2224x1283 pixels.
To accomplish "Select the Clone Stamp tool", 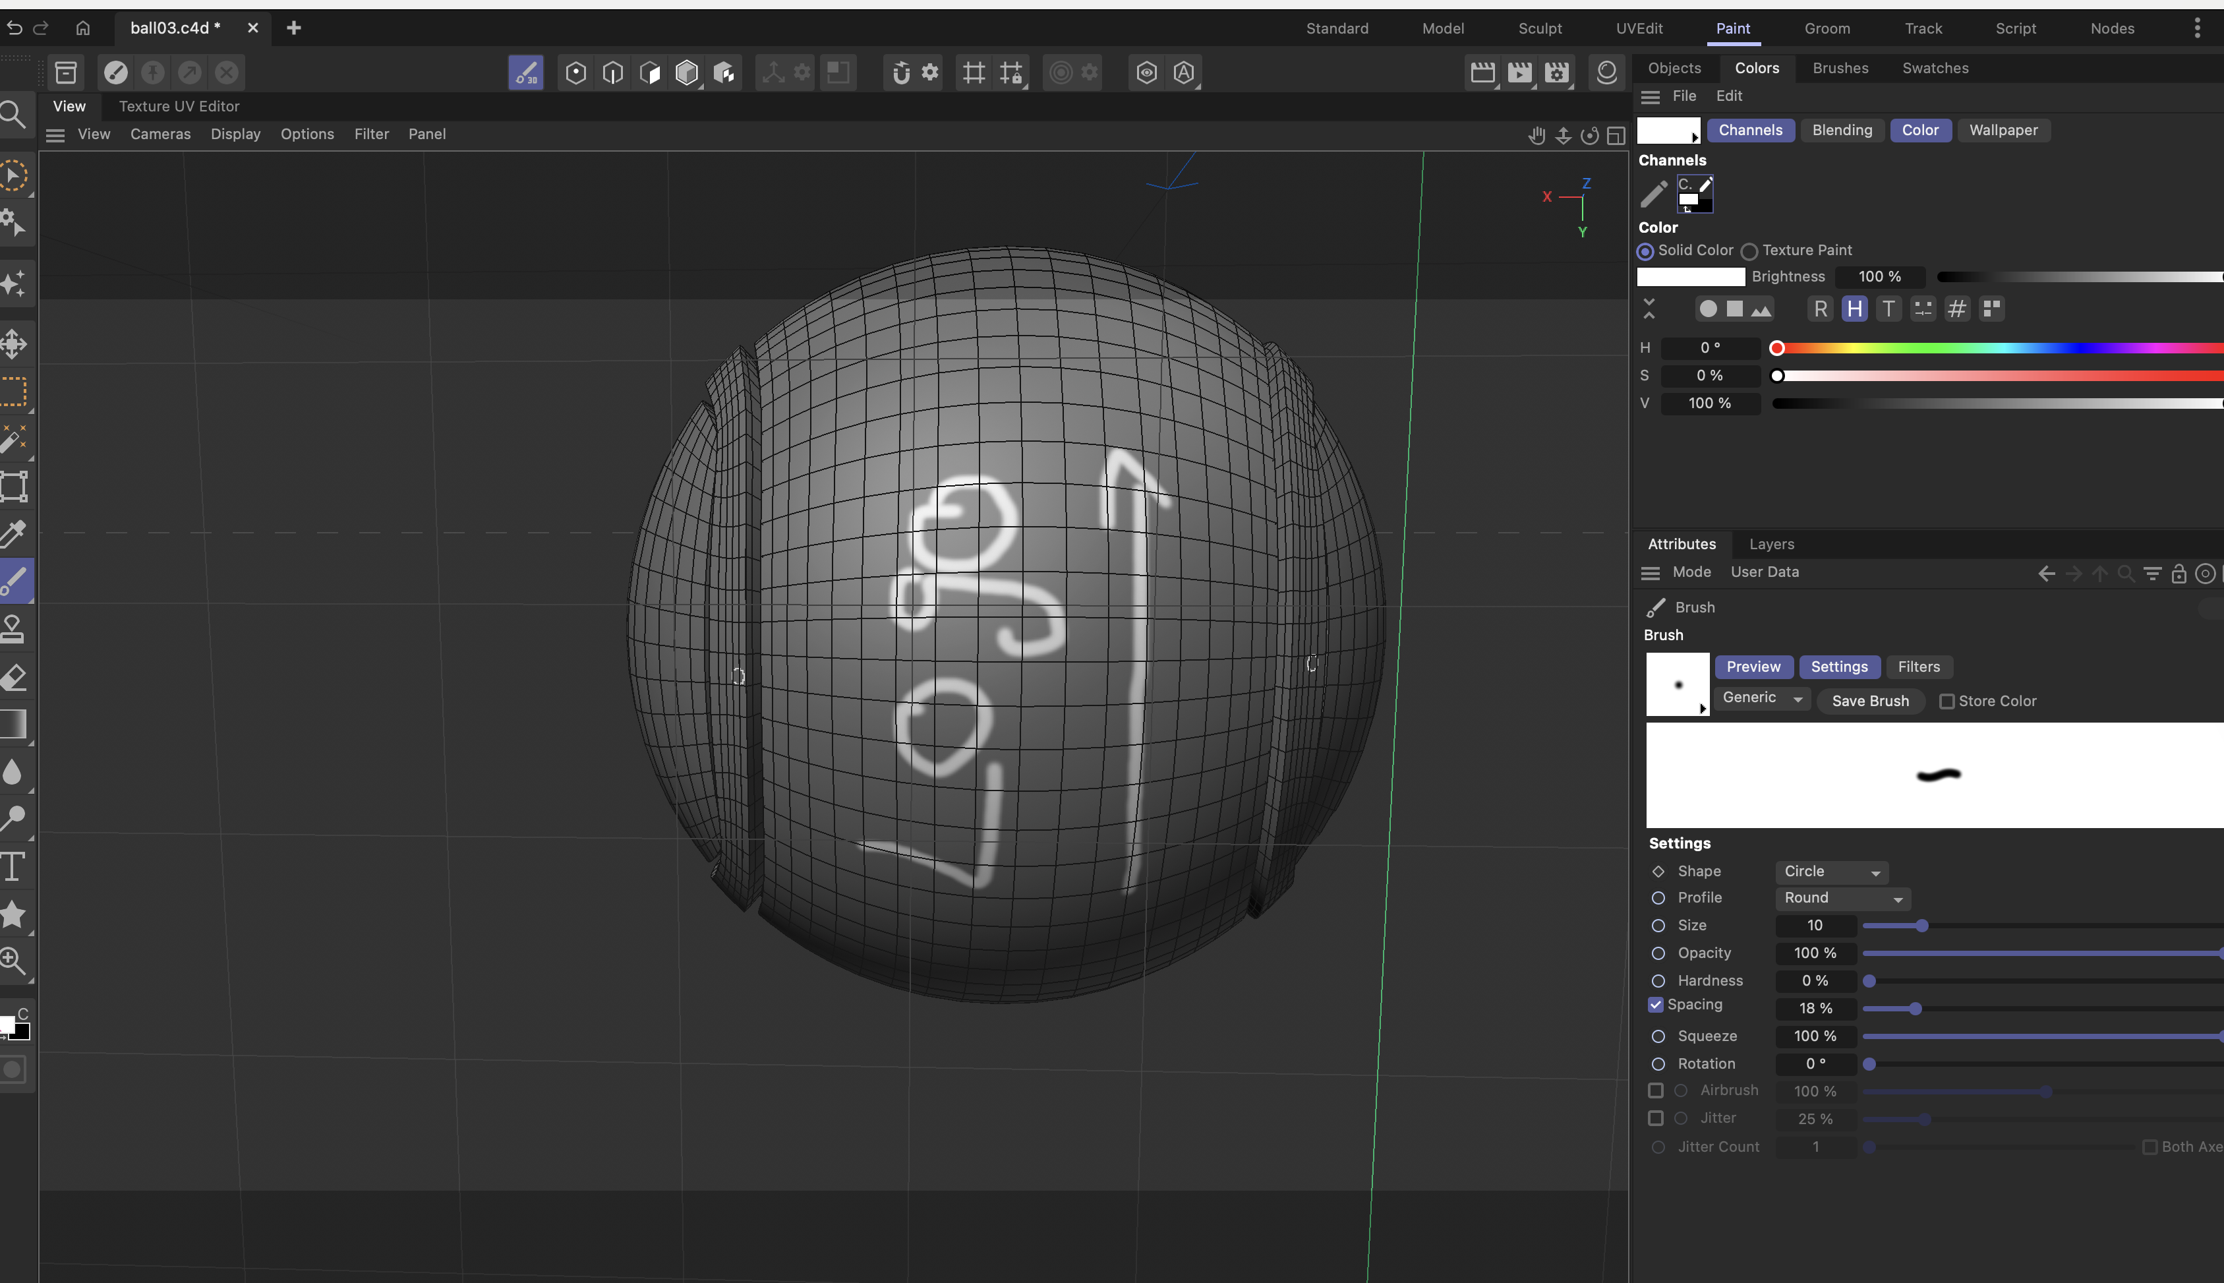I will [x=14, y=628].
